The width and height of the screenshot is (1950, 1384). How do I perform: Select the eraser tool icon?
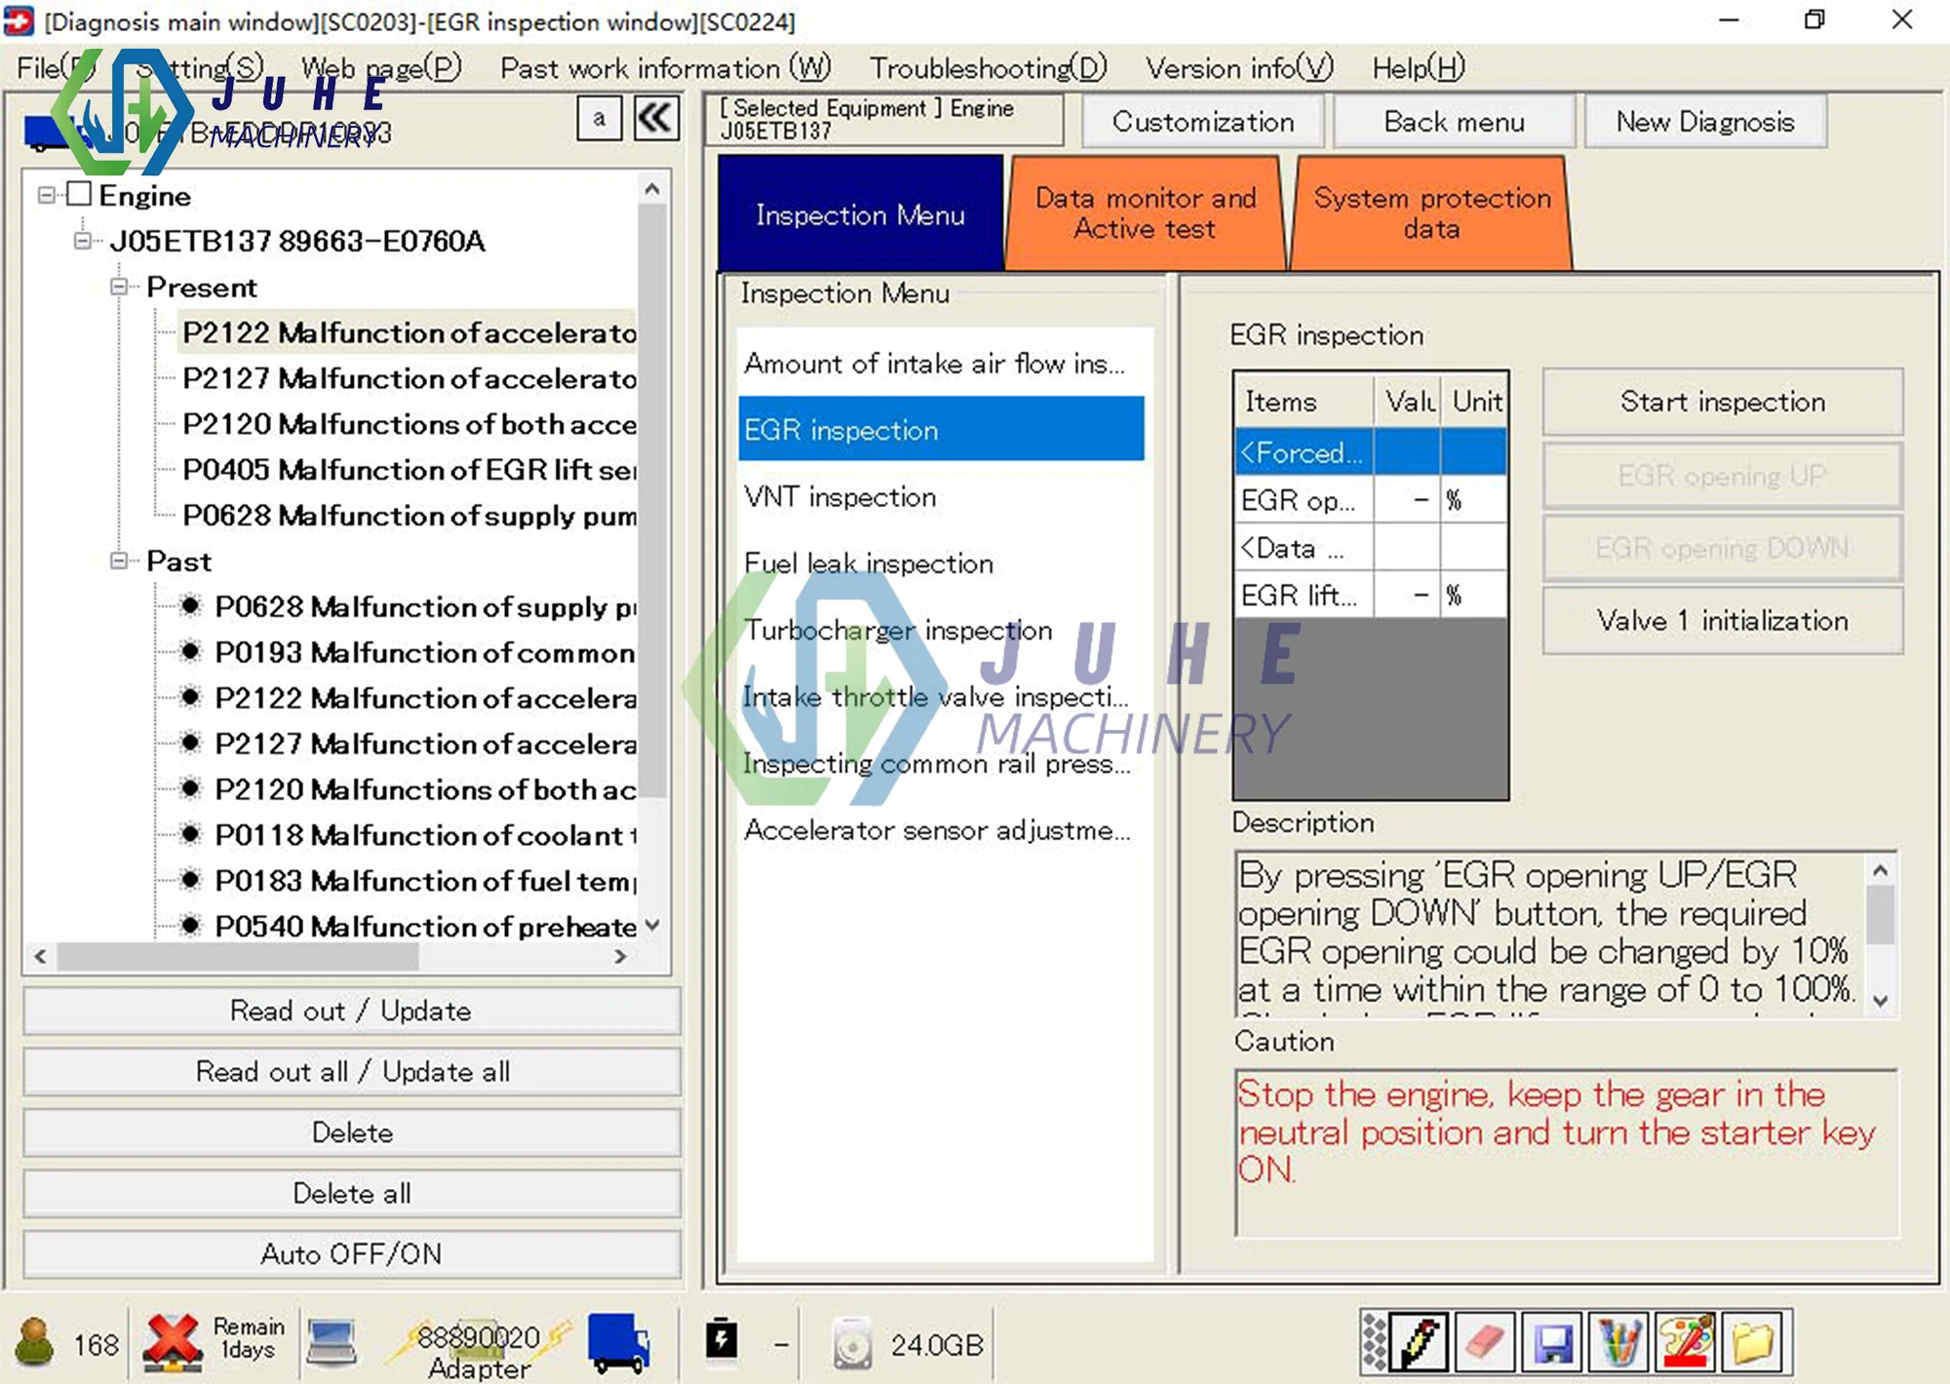click(1486, 1344)
